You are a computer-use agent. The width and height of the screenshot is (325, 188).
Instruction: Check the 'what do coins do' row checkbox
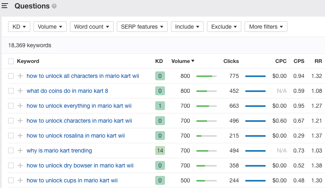[x=11, y=91]
